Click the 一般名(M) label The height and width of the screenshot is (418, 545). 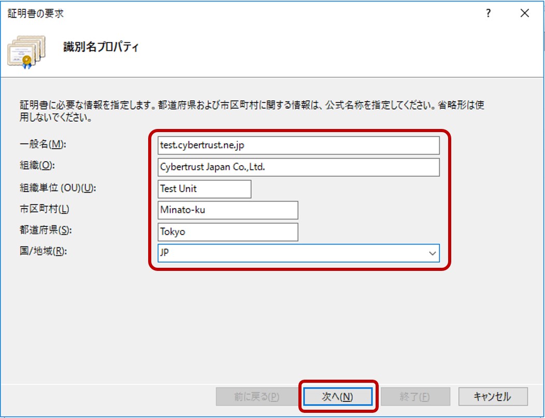tap(39, 145)
